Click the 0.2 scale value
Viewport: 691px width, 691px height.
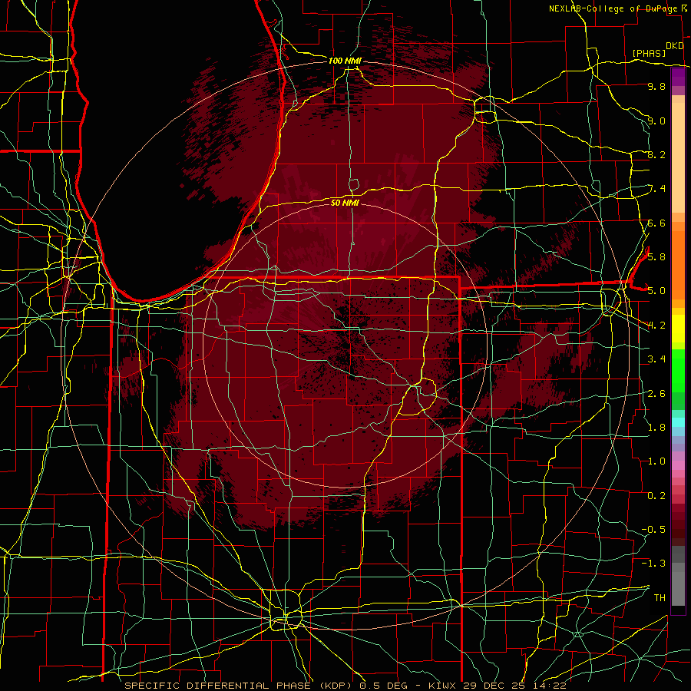click(656, 496)
